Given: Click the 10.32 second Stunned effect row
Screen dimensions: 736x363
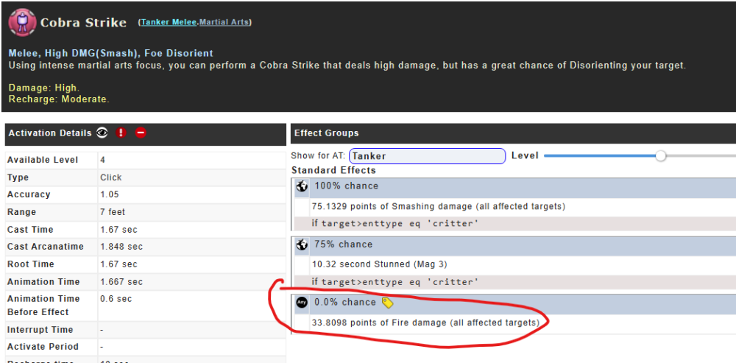Looking at the screenshot, I should [379, 264].
